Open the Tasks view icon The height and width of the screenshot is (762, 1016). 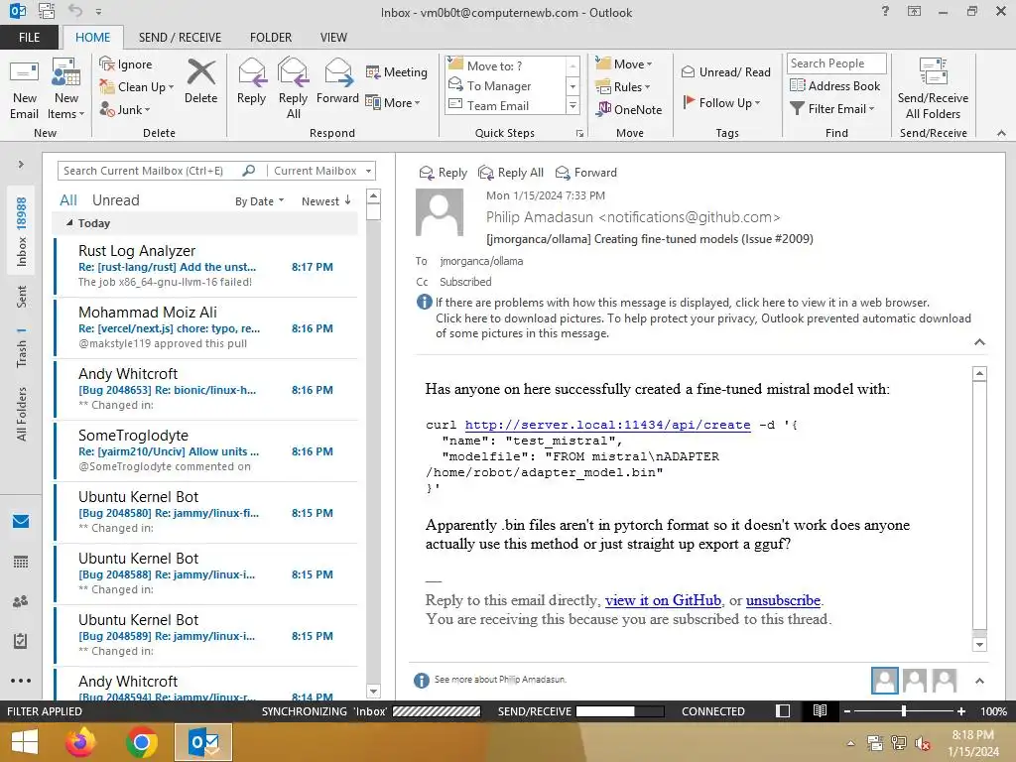21,641
